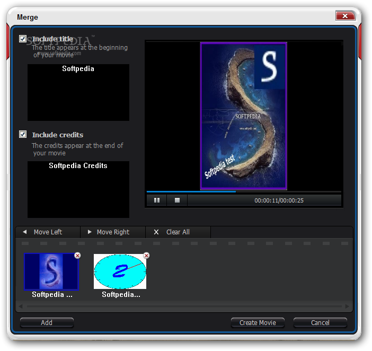
Task: Click the blue preview progress bar
Action: 191,191
